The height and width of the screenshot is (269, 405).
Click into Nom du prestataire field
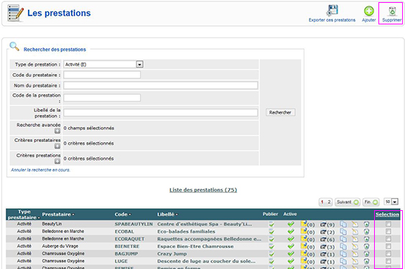click(161, 85)
